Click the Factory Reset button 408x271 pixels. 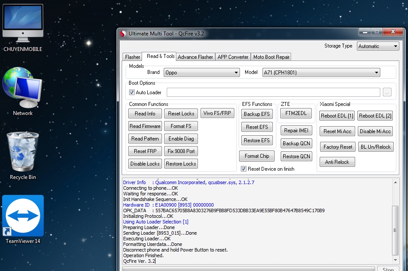(x=338, y=147)
